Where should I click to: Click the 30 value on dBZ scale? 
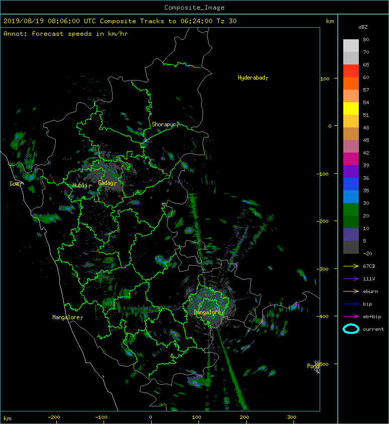coord(366,203)
